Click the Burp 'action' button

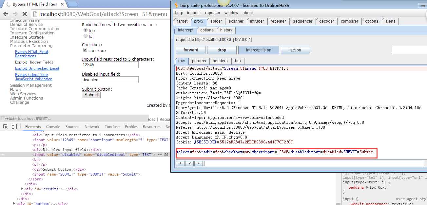point(296,50)
